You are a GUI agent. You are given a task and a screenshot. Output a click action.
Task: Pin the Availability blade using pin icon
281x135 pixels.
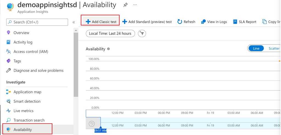(x=125, y=5)
